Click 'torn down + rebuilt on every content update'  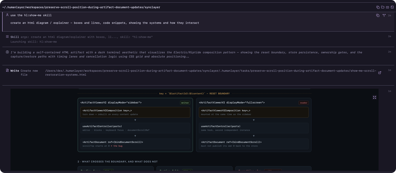pos(110,114)
